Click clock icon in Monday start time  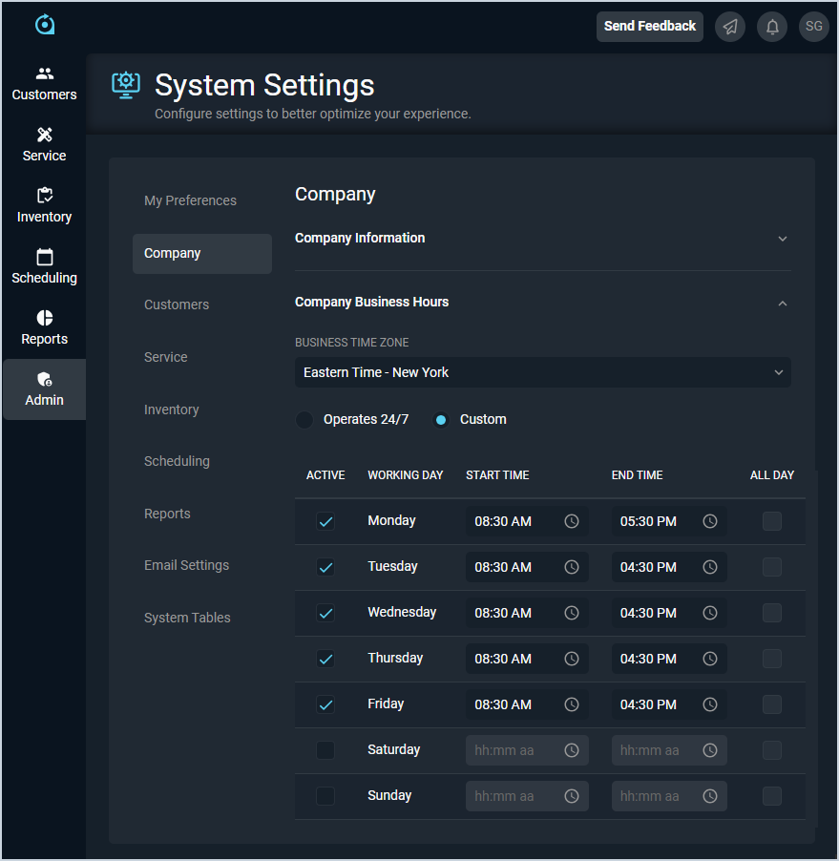572,521
